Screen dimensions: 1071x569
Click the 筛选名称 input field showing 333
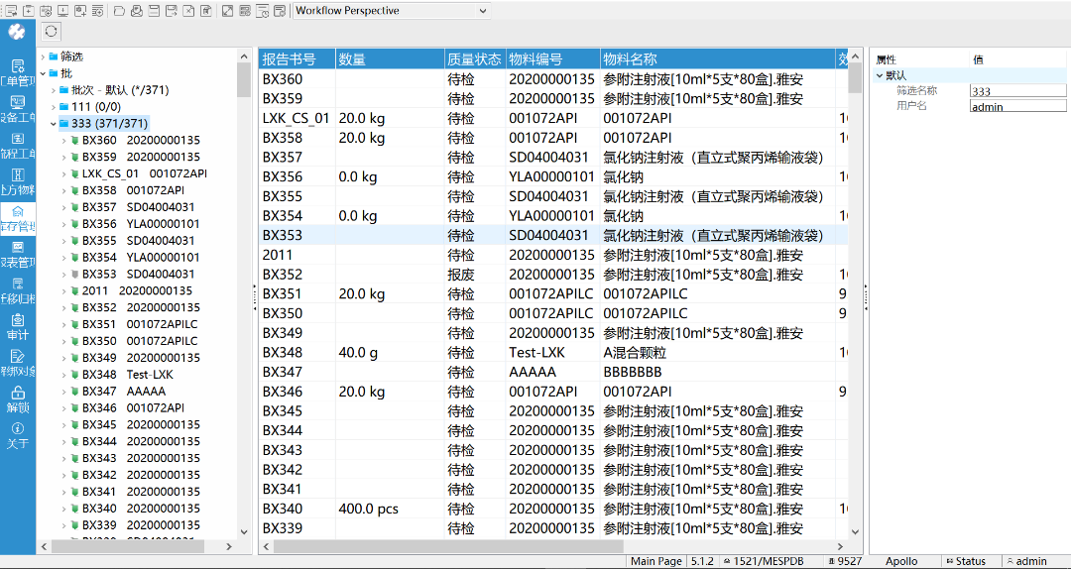(1017, 91)
